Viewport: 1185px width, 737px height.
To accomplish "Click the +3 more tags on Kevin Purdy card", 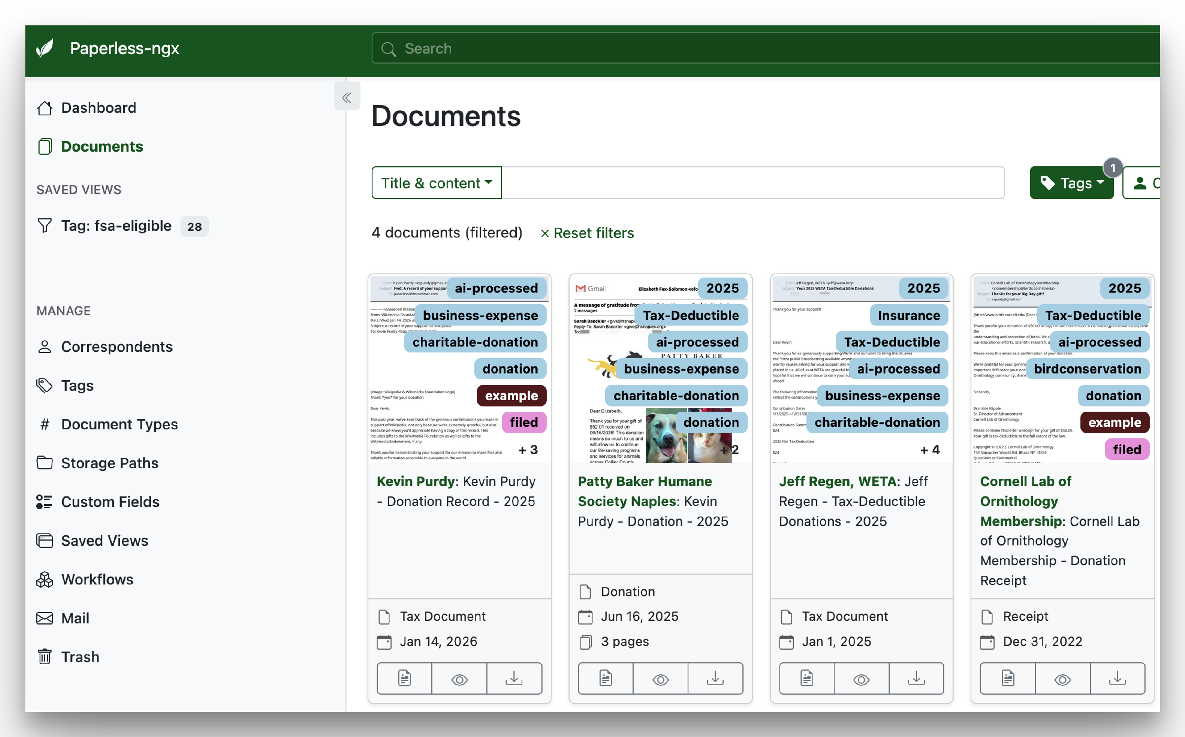I will point(528,450).
